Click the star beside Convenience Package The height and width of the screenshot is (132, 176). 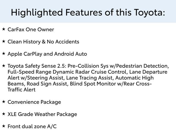4,102
